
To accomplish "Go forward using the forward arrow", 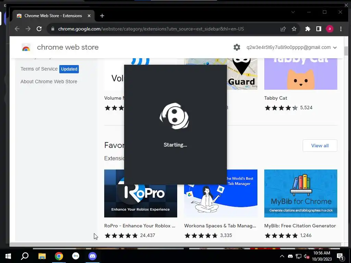I will 28,29.
